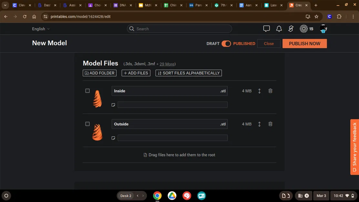359x202 pixels.
Task: Open the launcher circle button
Action: point(6,196)
